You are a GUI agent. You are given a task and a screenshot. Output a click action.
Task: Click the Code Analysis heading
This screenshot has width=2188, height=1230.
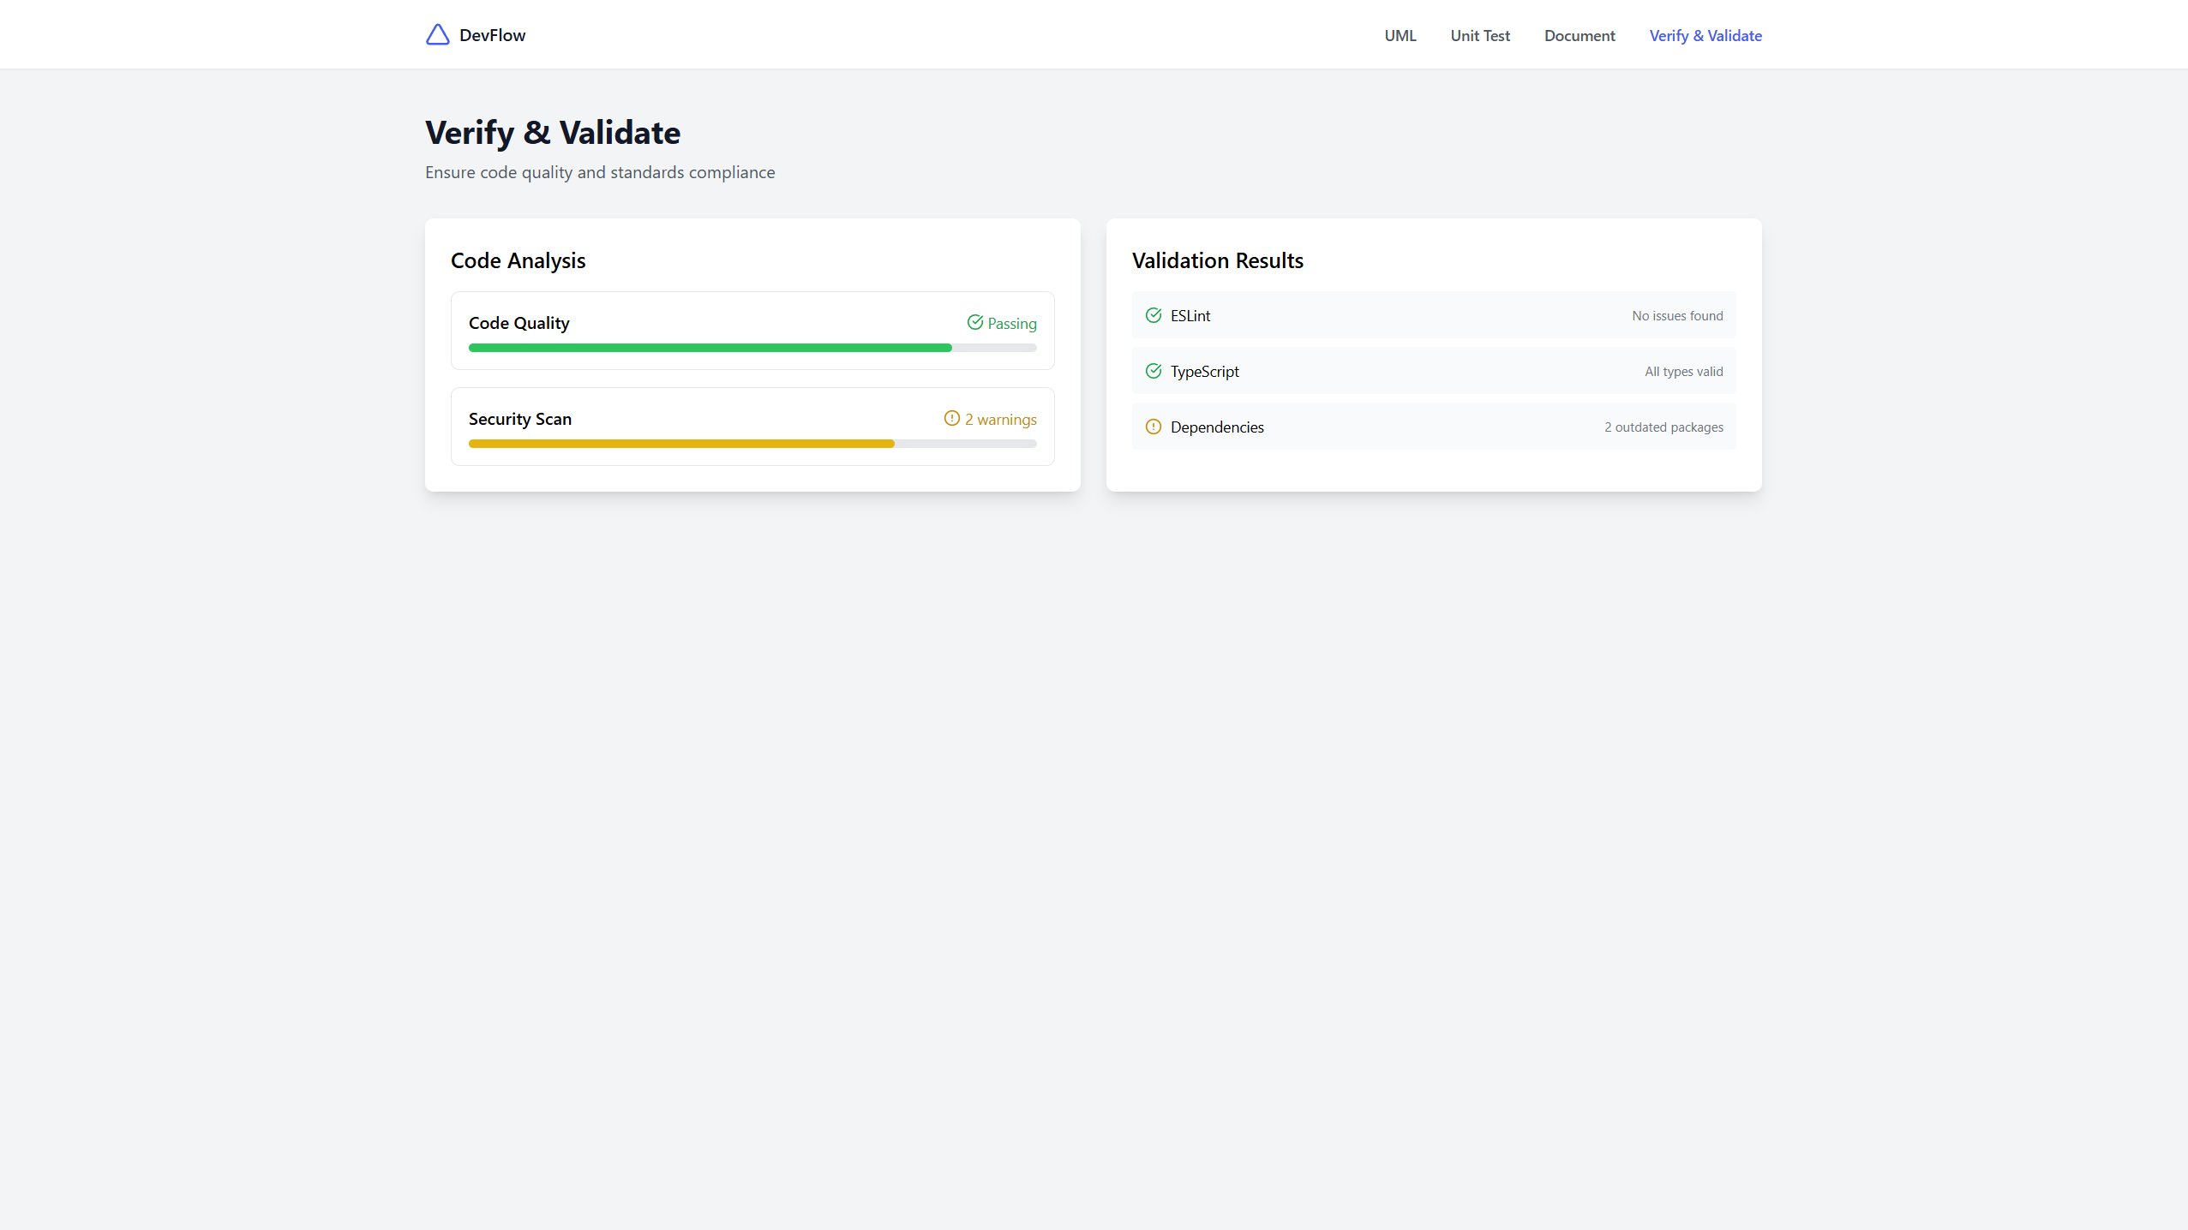click(518, 260)
